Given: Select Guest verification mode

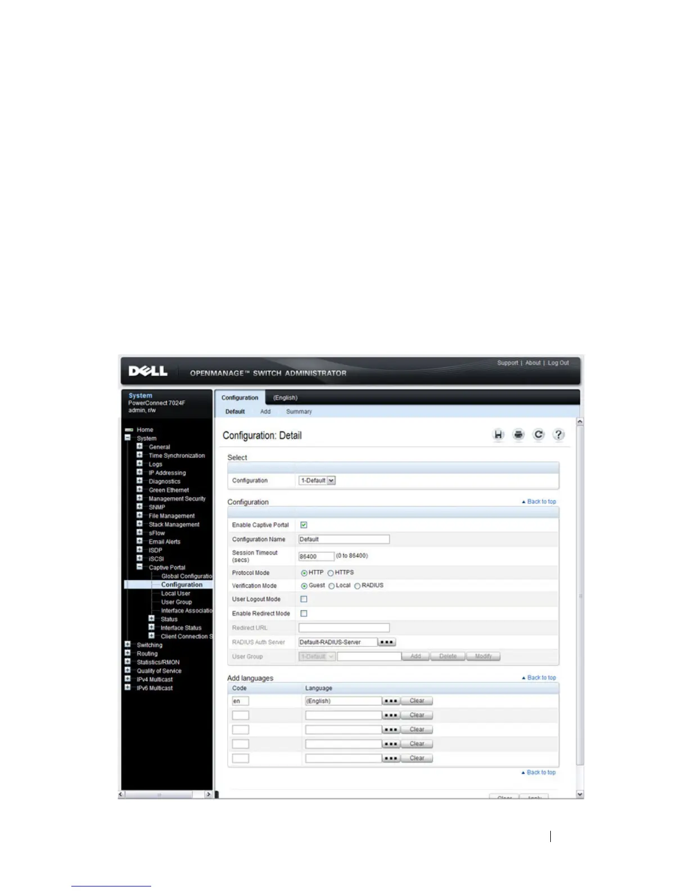Looking at the screenshot, I should (x=304, y=586).
